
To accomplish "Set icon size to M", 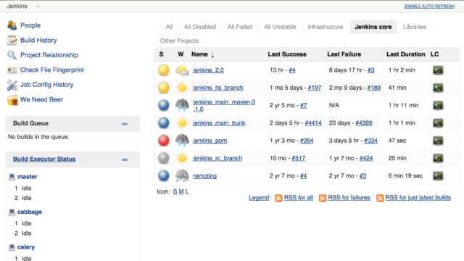I will (181, 191).
